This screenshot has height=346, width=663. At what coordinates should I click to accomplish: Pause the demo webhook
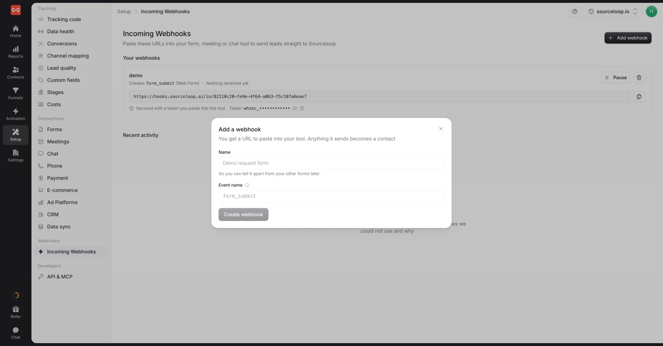tap(616, 77)
